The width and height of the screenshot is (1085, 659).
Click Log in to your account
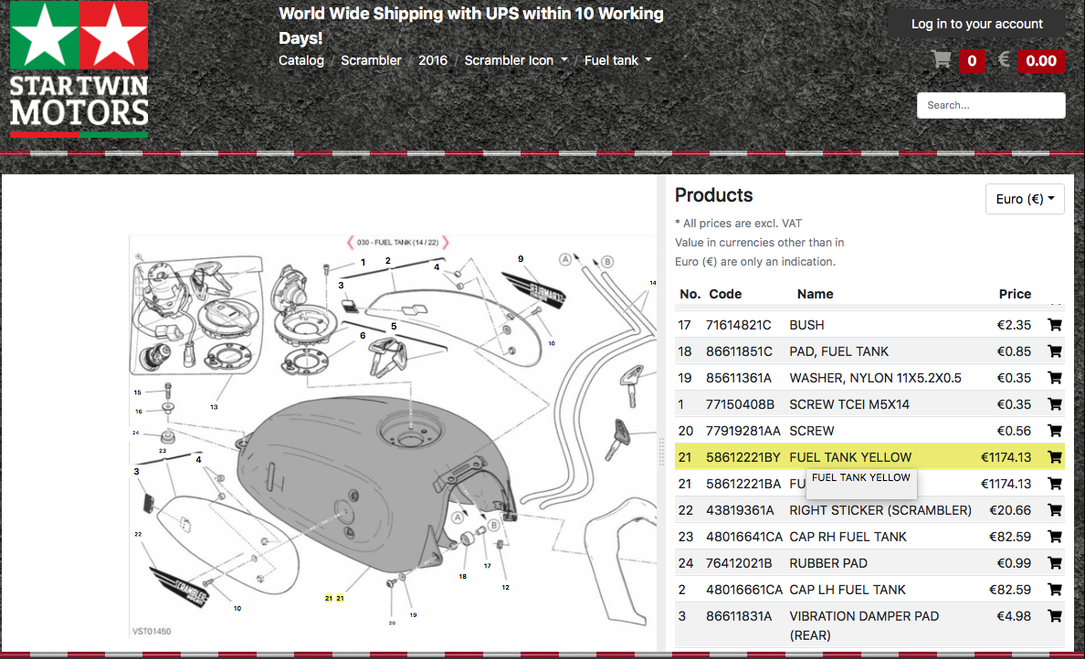click(x=976, y=24)
